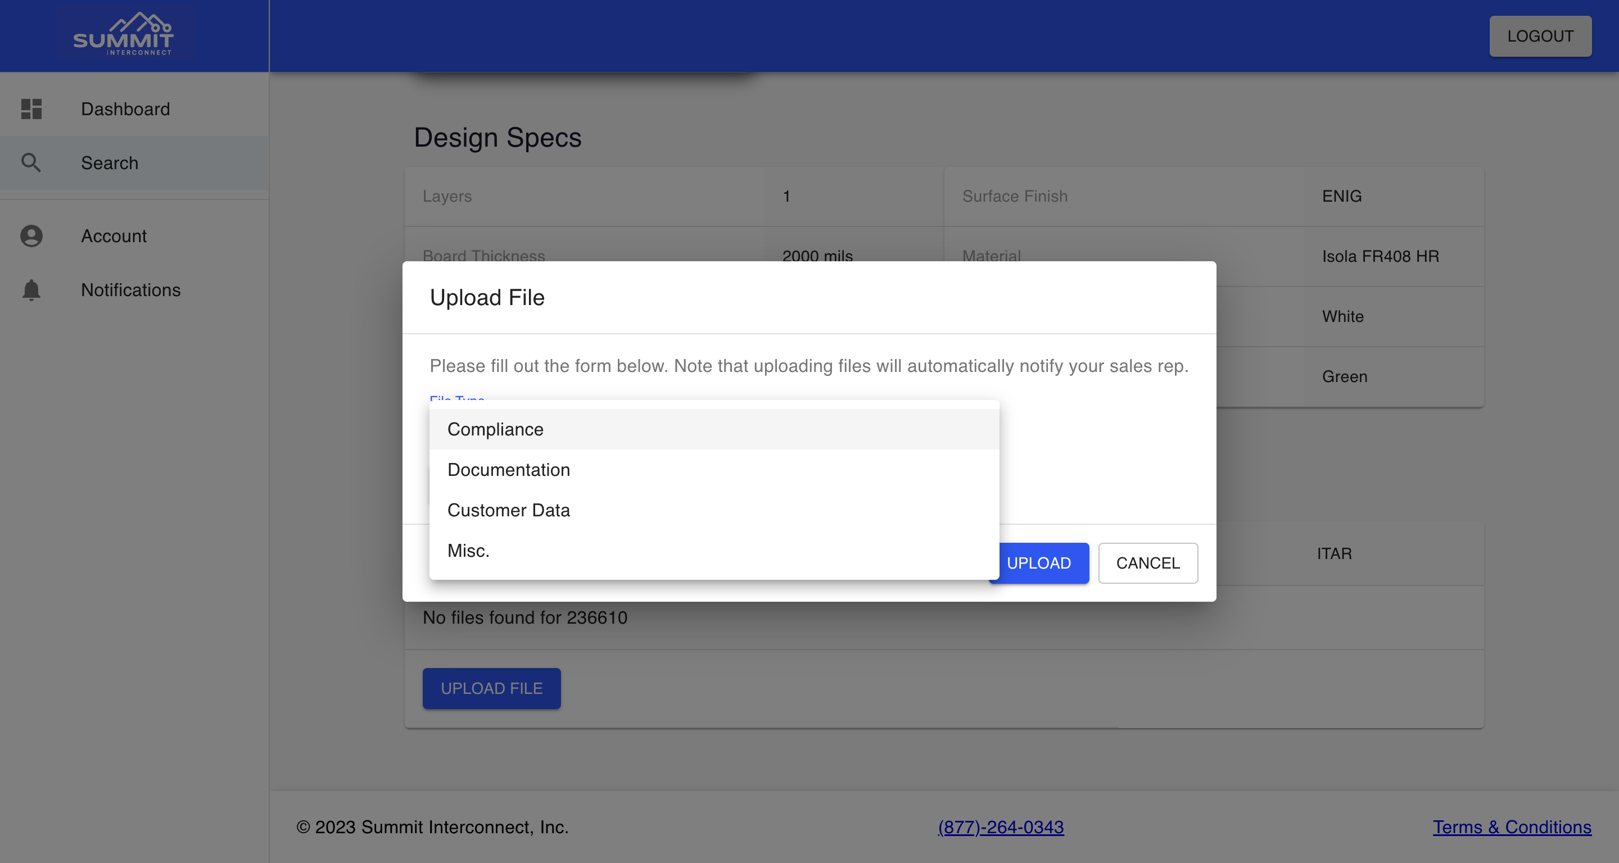Click the 'Green' value cell
This screenshot has height=863, width=1619.
pos(1344,376)
